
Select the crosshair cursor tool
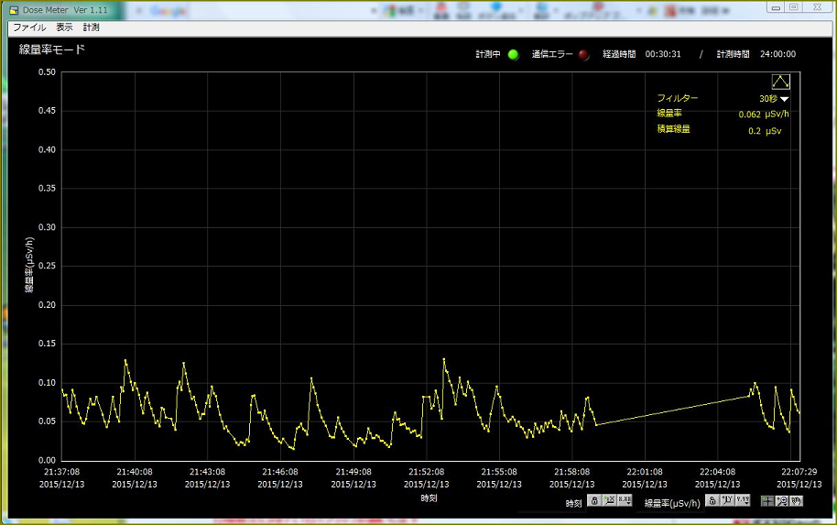coord(767,500)
